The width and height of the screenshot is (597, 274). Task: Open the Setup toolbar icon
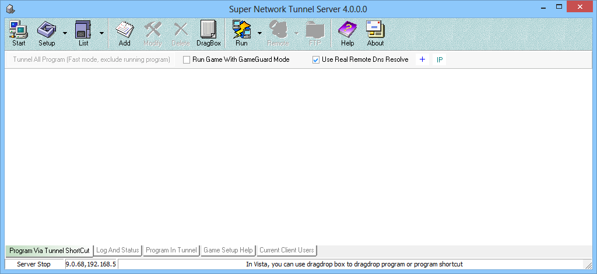click(x=47, y=33)
